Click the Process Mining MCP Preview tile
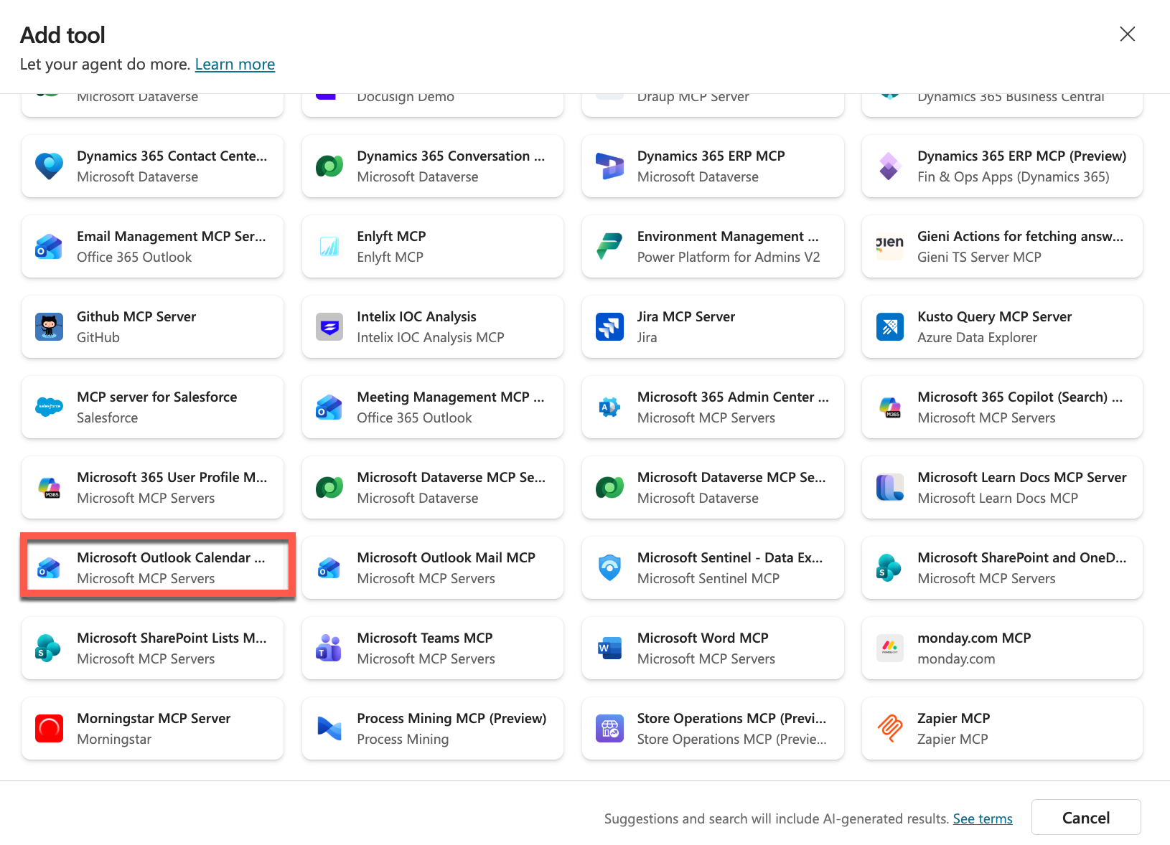 pos(432,728)
